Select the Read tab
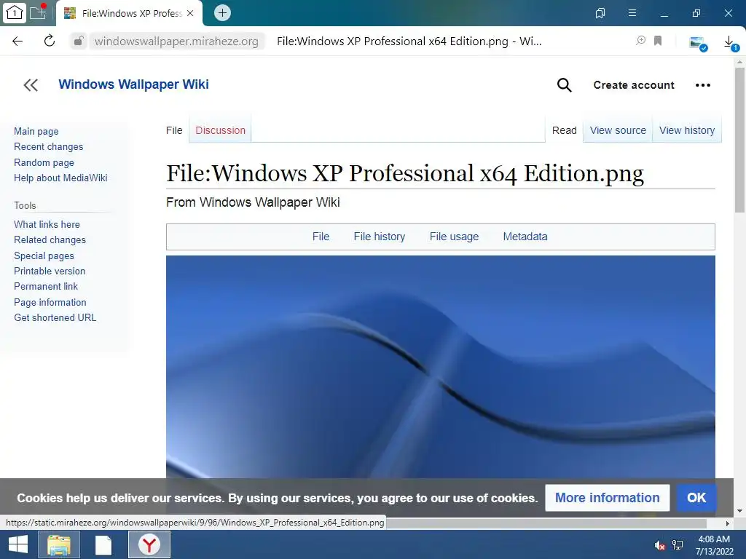The width and height of the screenshot is (746, 559). [565, 130]
